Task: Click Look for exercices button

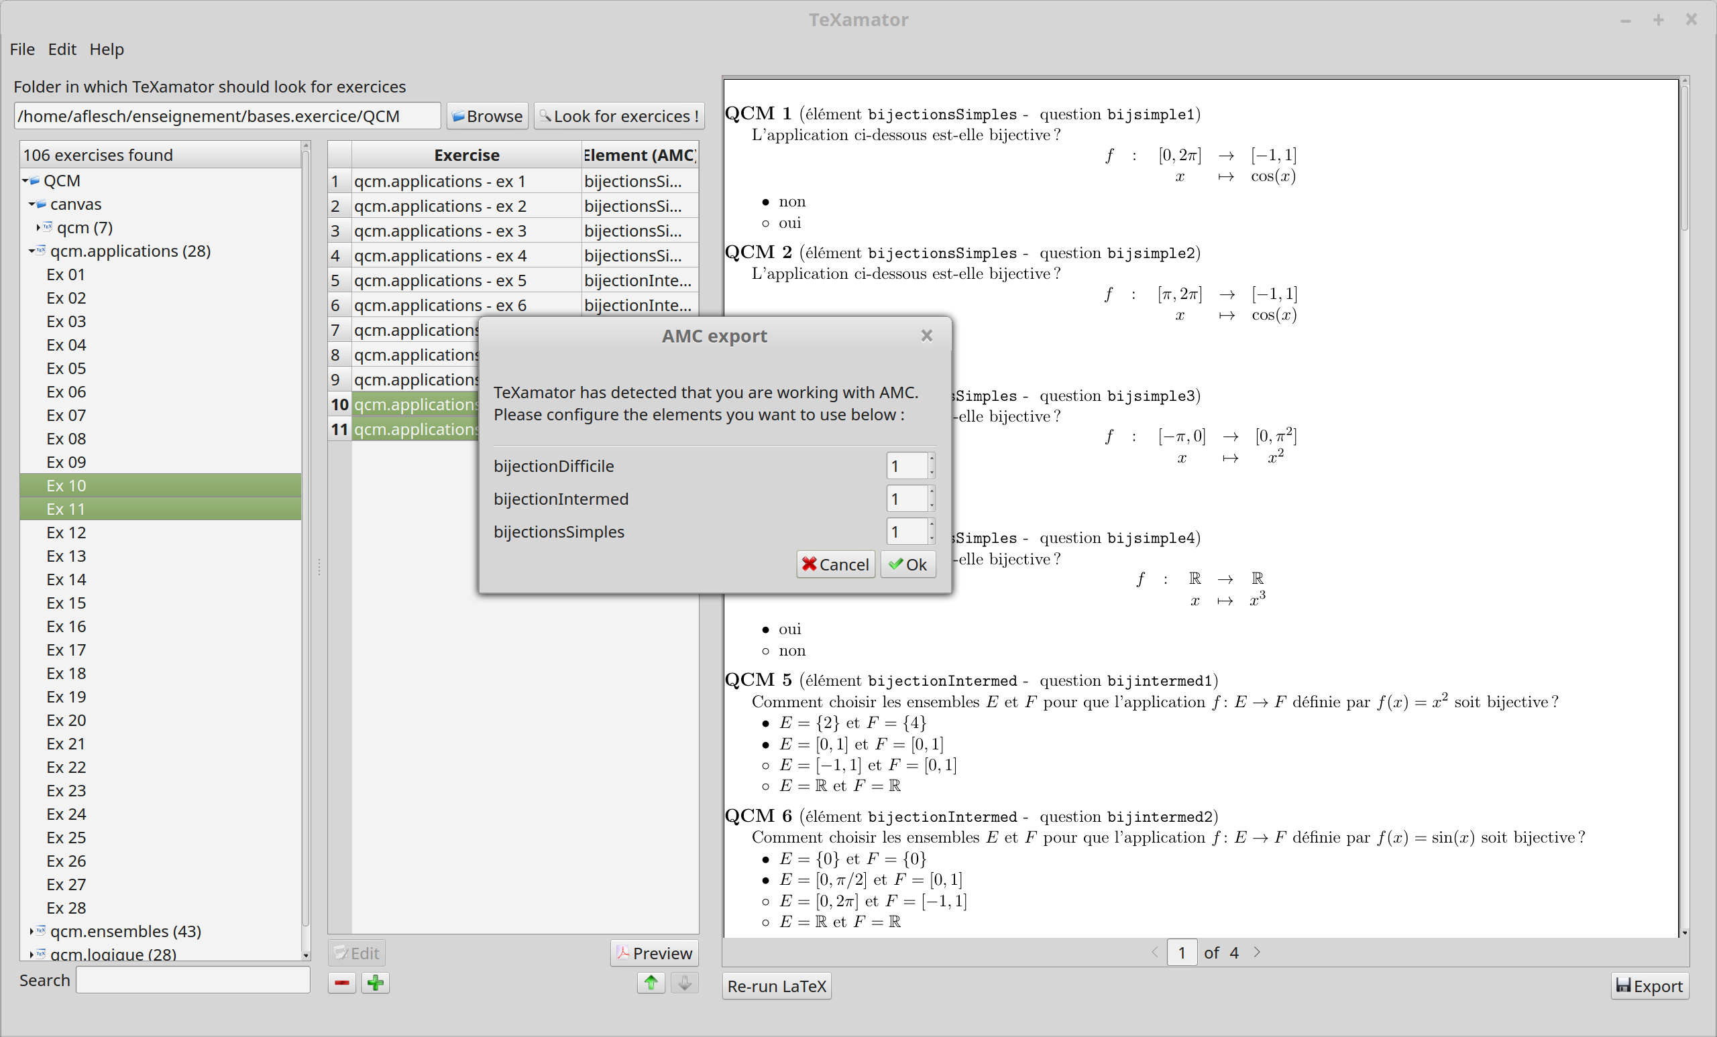Action: 619,115
